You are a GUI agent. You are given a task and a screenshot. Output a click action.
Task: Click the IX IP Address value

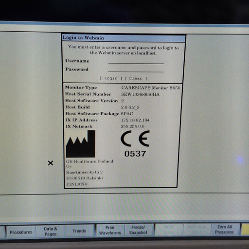135,120
